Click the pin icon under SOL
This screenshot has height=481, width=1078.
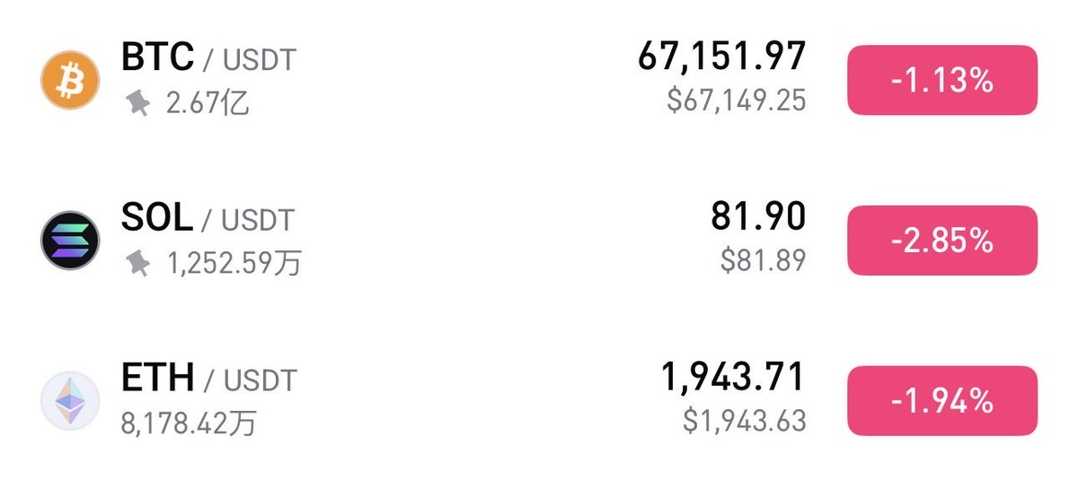coord(137,263)
